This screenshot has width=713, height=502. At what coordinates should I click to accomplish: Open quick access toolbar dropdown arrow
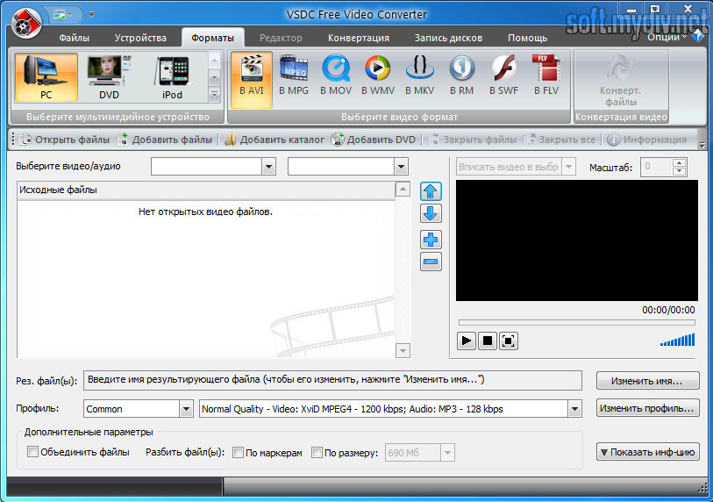point(91,15)
